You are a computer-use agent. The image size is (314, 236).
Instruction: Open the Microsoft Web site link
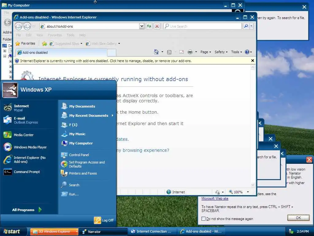215,198
